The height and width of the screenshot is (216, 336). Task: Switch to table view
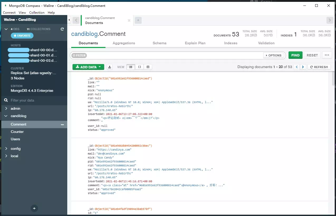(148, 67)
